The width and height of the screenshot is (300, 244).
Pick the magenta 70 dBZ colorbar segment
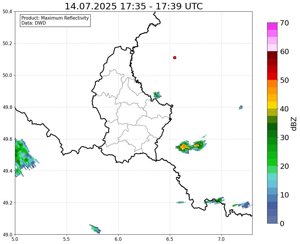(x=272, y=26)
